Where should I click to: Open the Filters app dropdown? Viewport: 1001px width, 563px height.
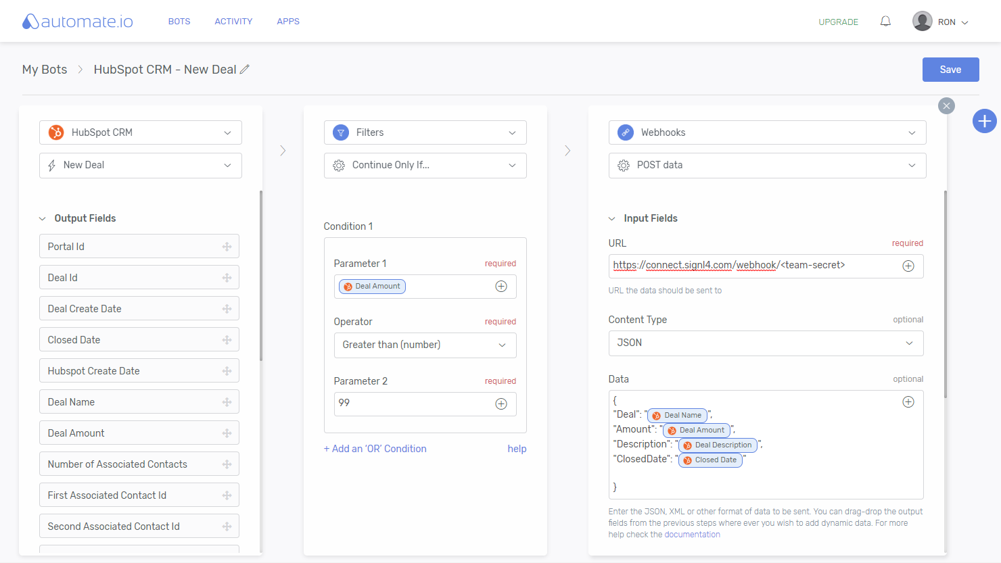click(425, 132)
